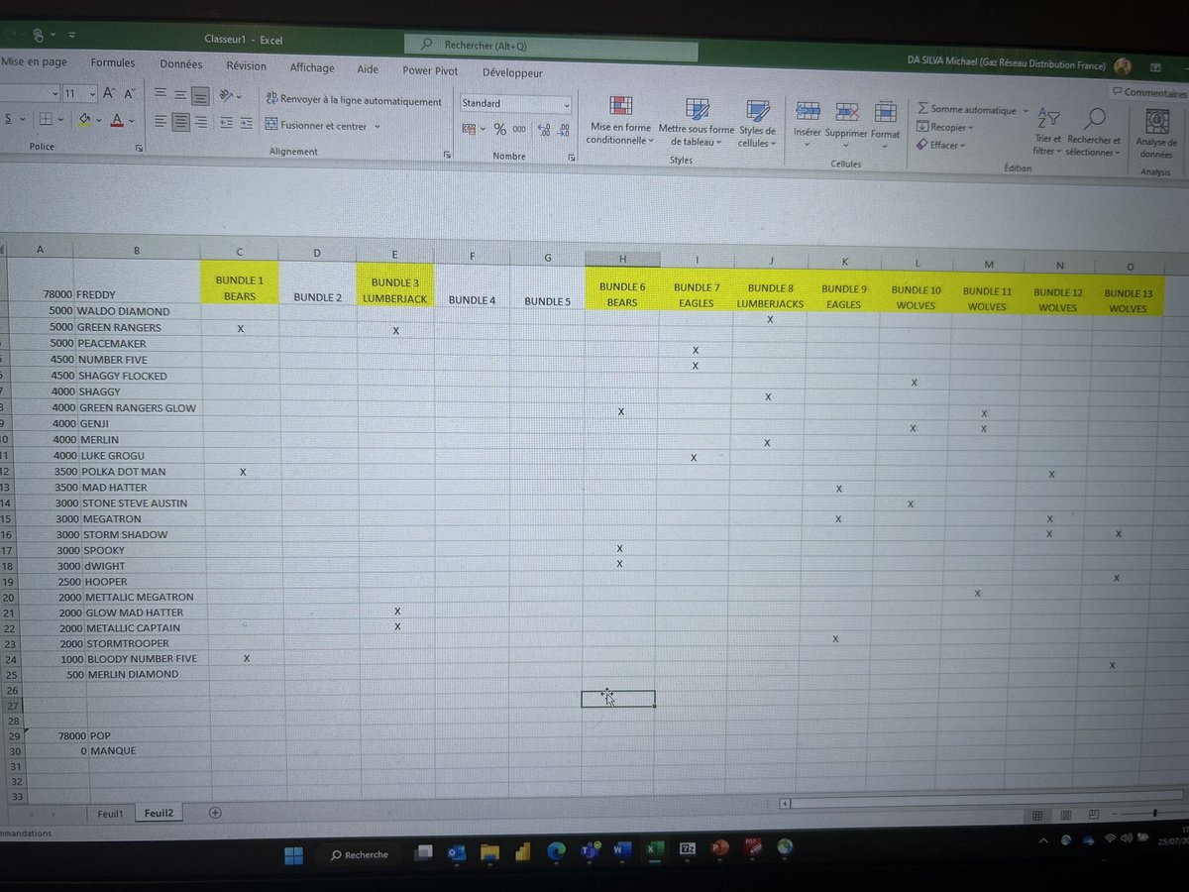Viewport: 1189px width, 892px height.
Task: Apply cell borders using the borders icon
Action: [47, 120]
